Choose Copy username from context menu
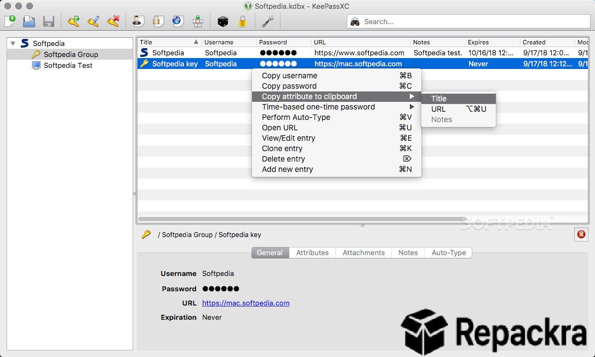 click(x=336, y=76)
